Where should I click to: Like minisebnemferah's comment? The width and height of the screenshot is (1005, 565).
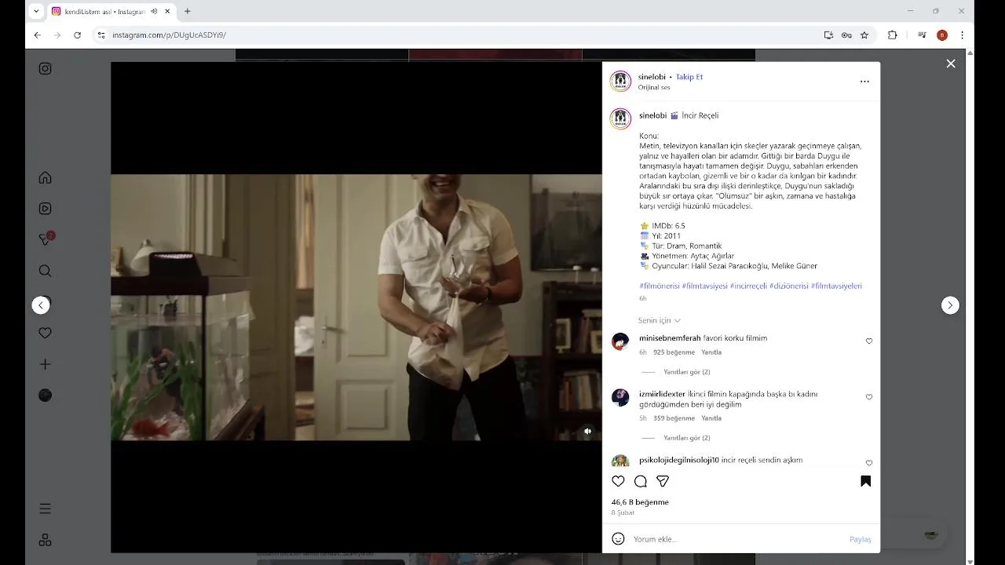pyautogui.click(x=868, y=341)
